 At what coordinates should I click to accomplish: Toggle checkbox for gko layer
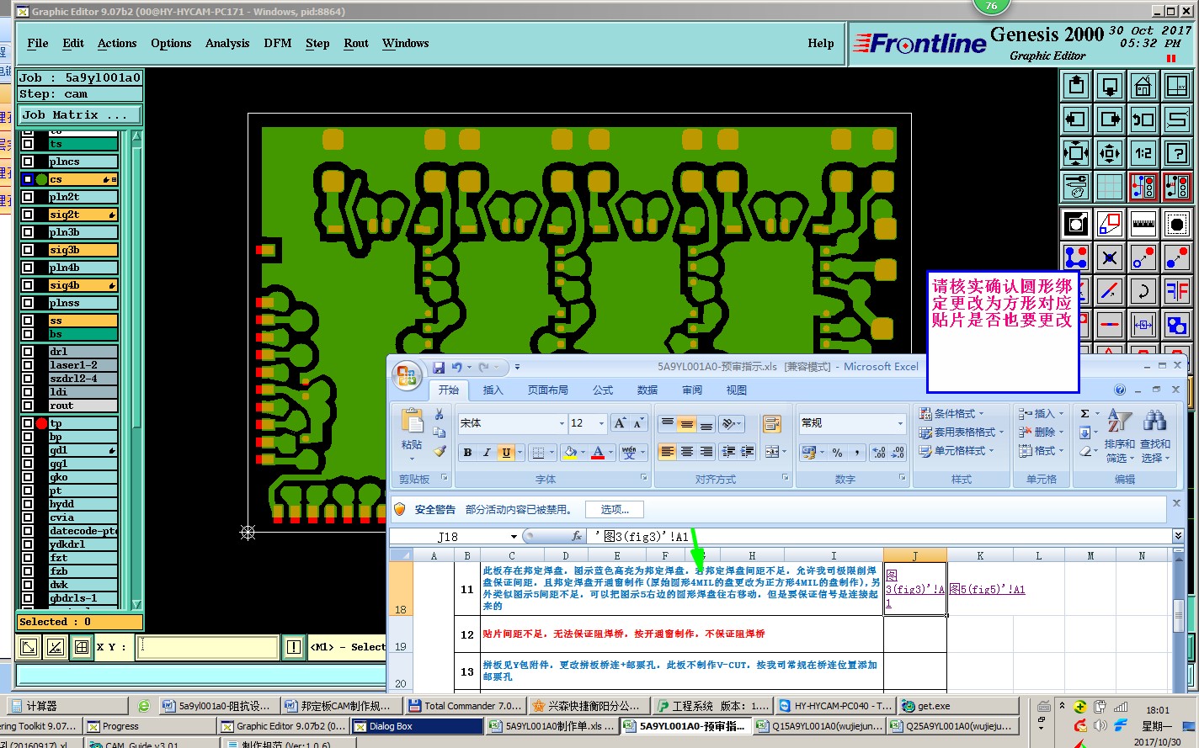click(x=28, y=477)
